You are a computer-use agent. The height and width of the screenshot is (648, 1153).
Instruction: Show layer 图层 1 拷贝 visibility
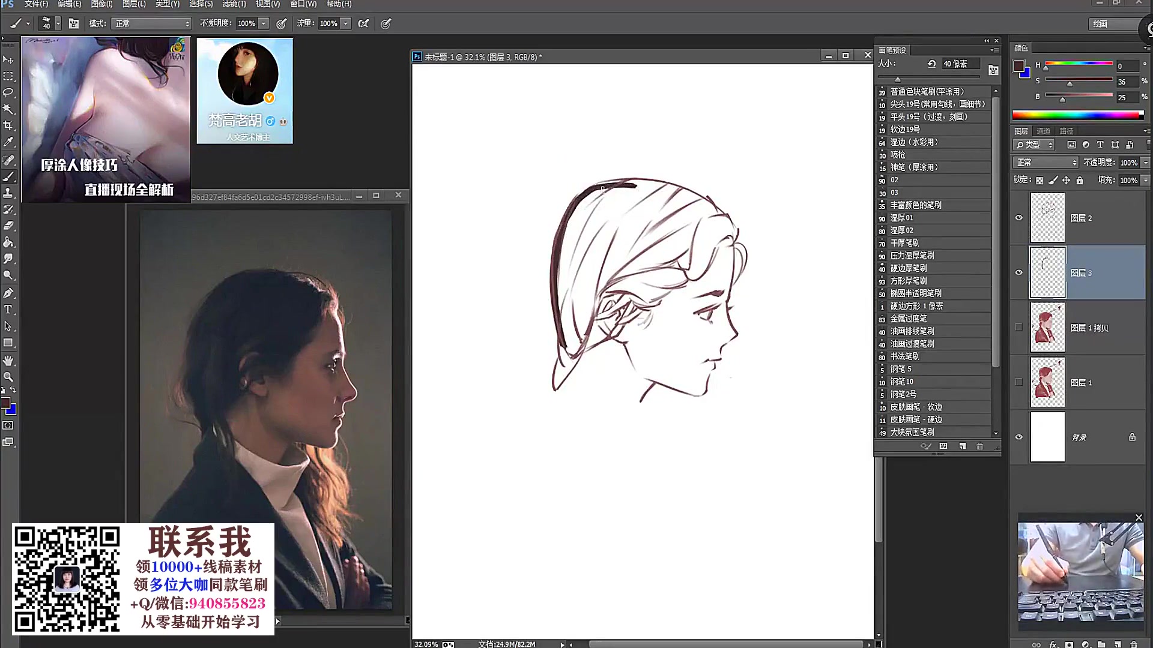point(1018,328)
